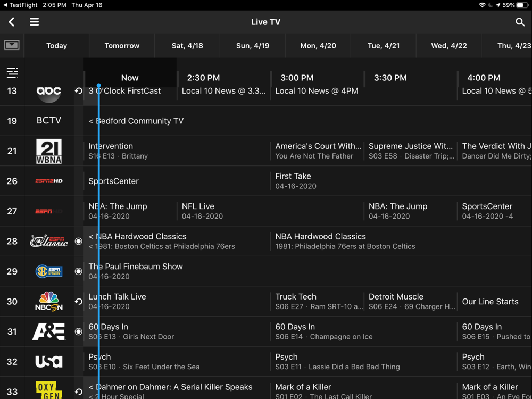Tap the back arrow icon

12,22
